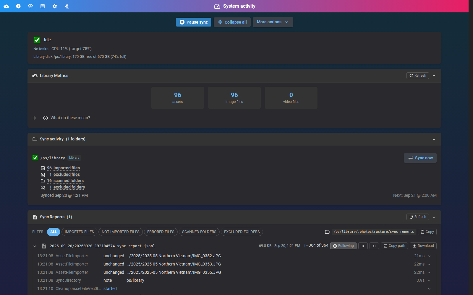
Task: Collapse the Sync activity panel chevron
Action: pyautogui.click(x=434, y=139)
